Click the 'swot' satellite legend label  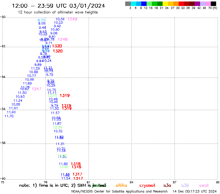(204, 186)
